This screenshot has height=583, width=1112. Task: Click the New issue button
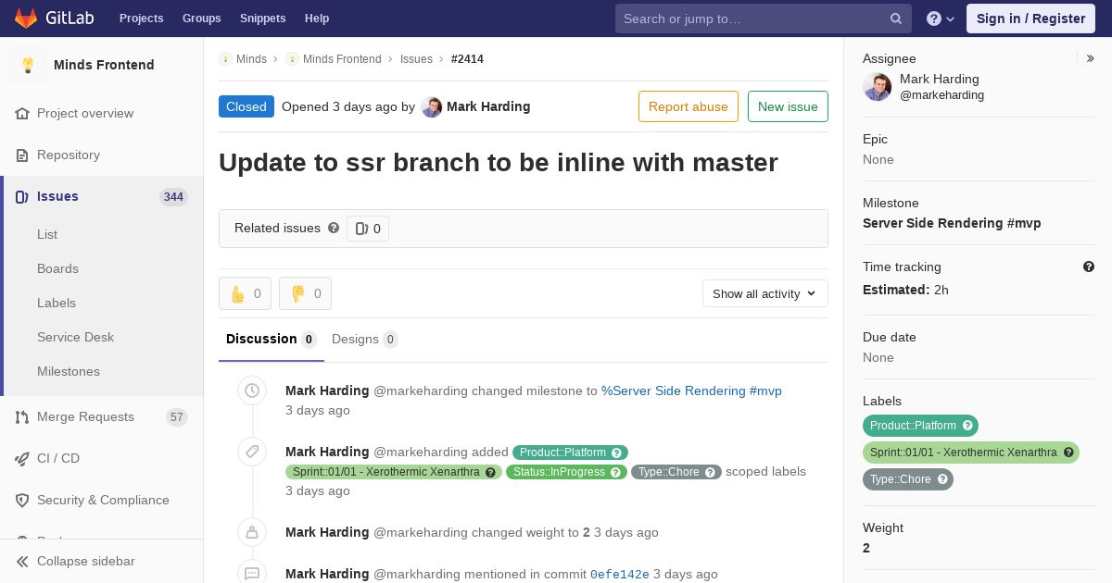[788, 106]
